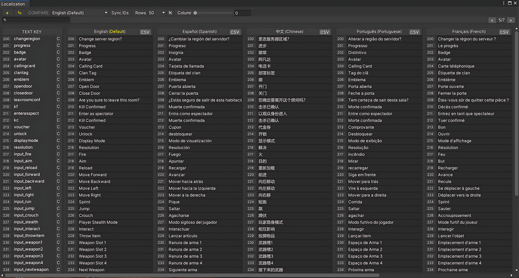Viewport: 519px width, 278px height.
Task: Click the C button on the resolution row
Action: (58, 147)
